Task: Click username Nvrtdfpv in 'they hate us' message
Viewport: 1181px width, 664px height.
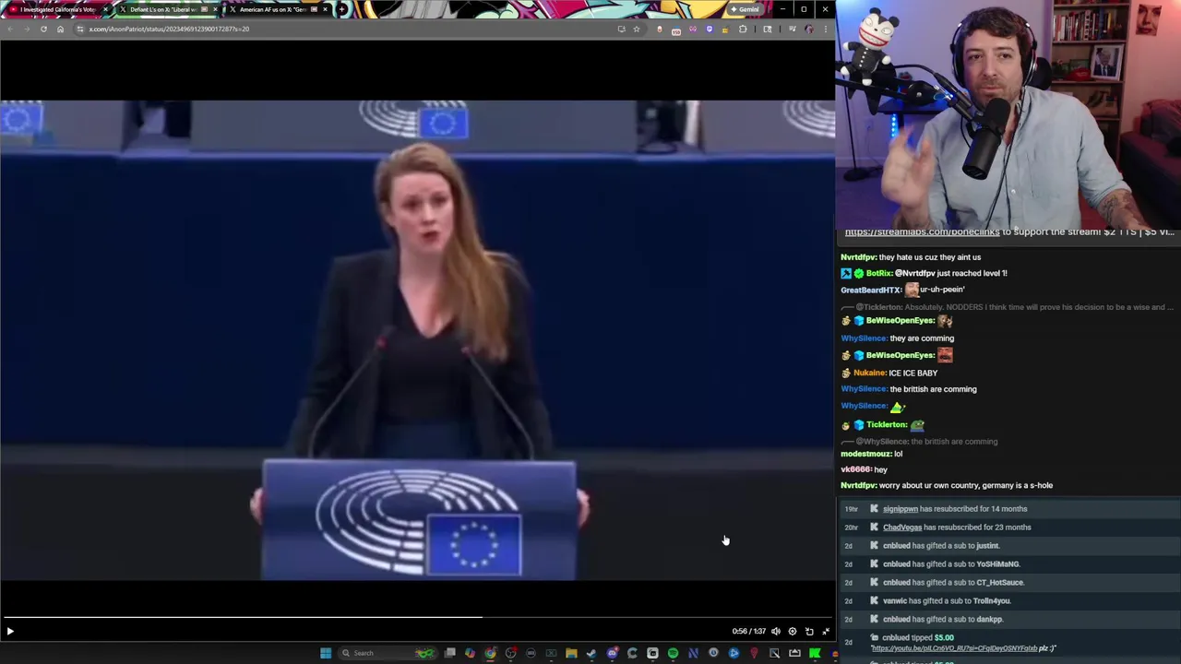Action: click(858, 257)
